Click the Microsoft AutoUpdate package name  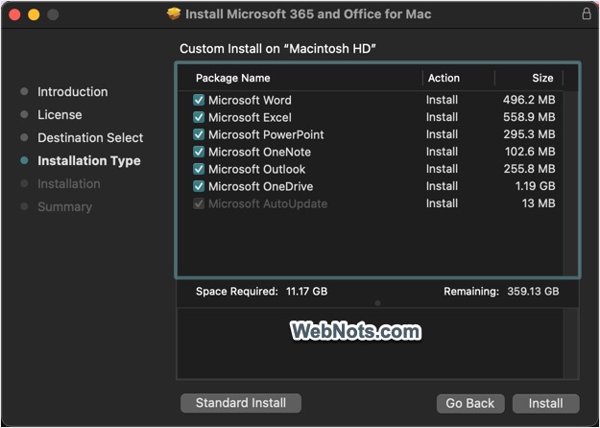tap(268, 203)
